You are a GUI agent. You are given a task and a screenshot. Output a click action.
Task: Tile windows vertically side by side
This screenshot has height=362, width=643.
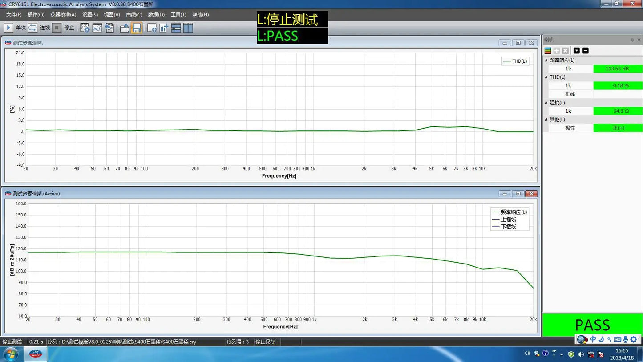pyautogui.click(x=188, y=28)
